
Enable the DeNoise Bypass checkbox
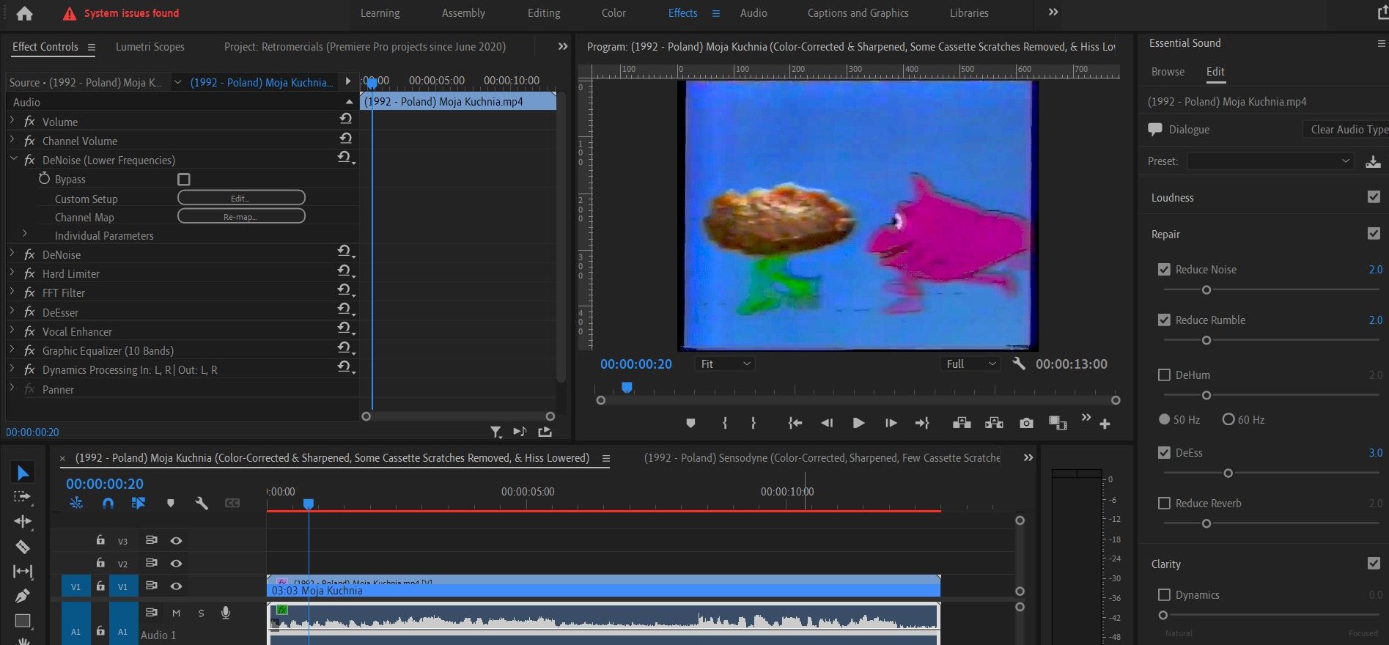[x=184, y=180]
